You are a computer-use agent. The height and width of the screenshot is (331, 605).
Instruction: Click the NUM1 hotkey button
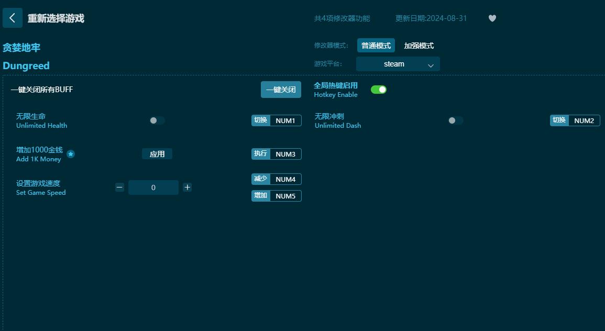click(x=276, y=120)
